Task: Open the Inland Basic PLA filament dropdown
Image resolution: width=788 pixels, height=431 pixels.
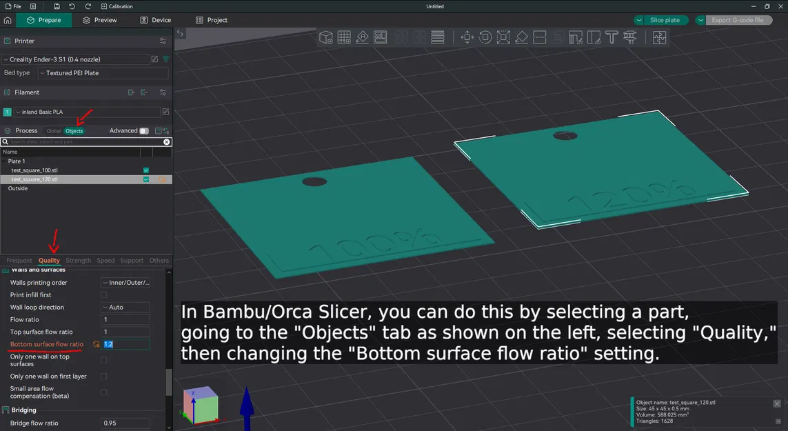Action: [x=86, y=112]
